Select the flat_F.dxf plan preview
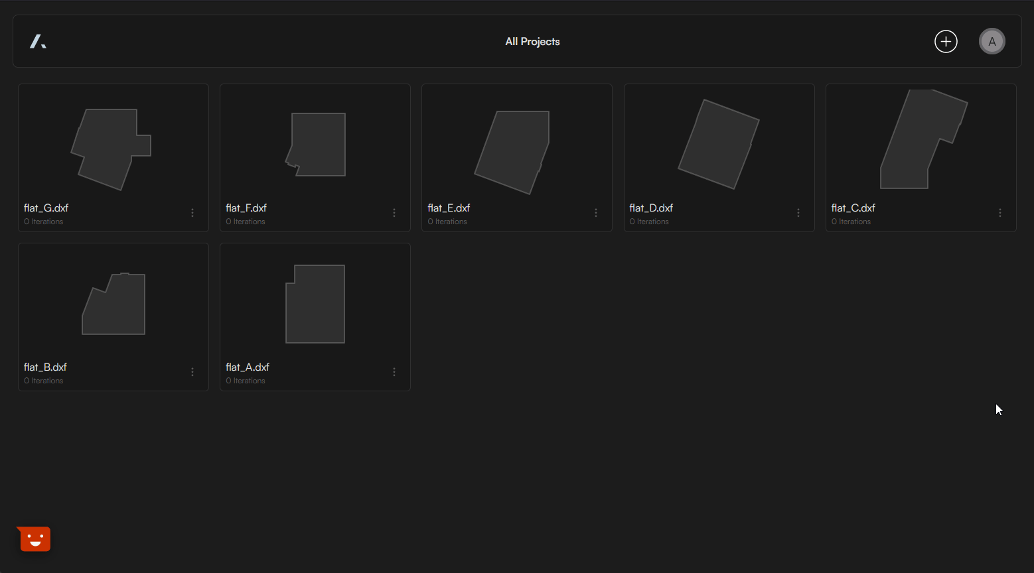 [x=317, y=145]
